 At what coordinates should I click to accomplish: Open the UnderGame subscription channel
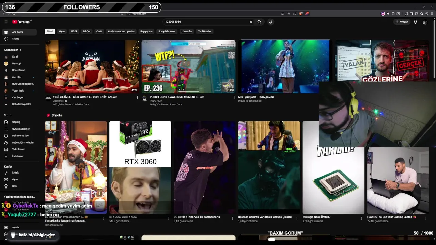(20, 70)
